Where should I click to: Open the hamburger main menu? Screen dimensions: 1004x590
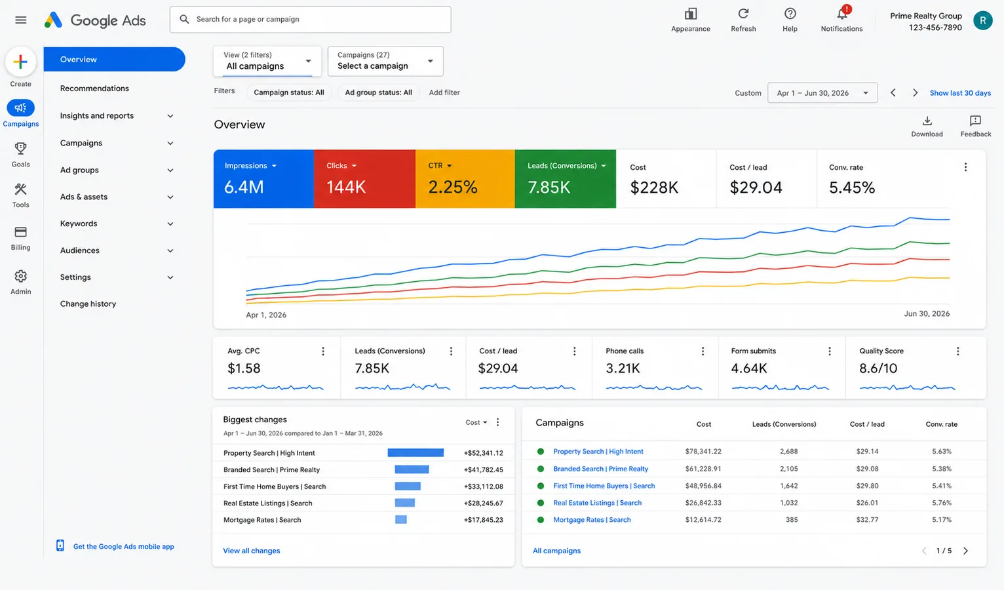[21, 20]
